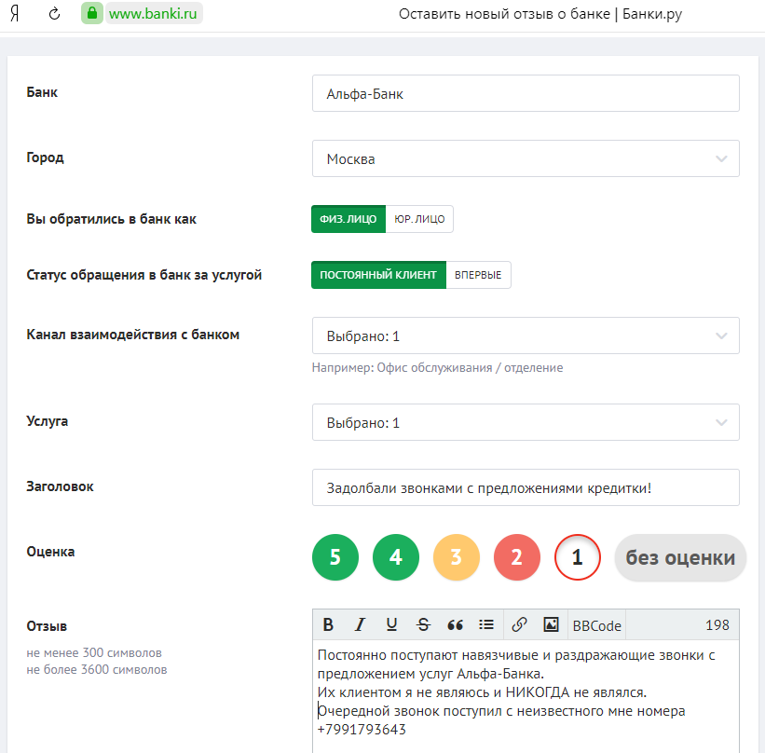Insert a bulleted list into the review
The image size is (765, 753).
(486, 624)
